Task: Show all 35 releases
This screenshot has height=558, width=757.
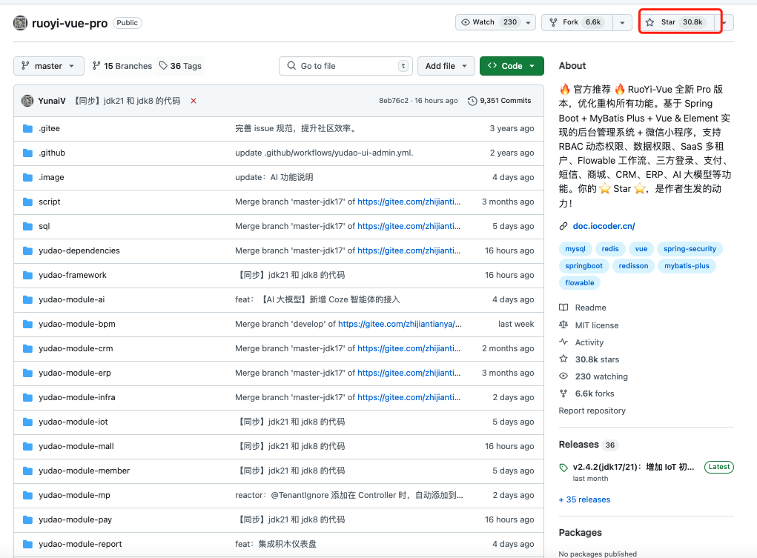Action: [x=584, y=499]
